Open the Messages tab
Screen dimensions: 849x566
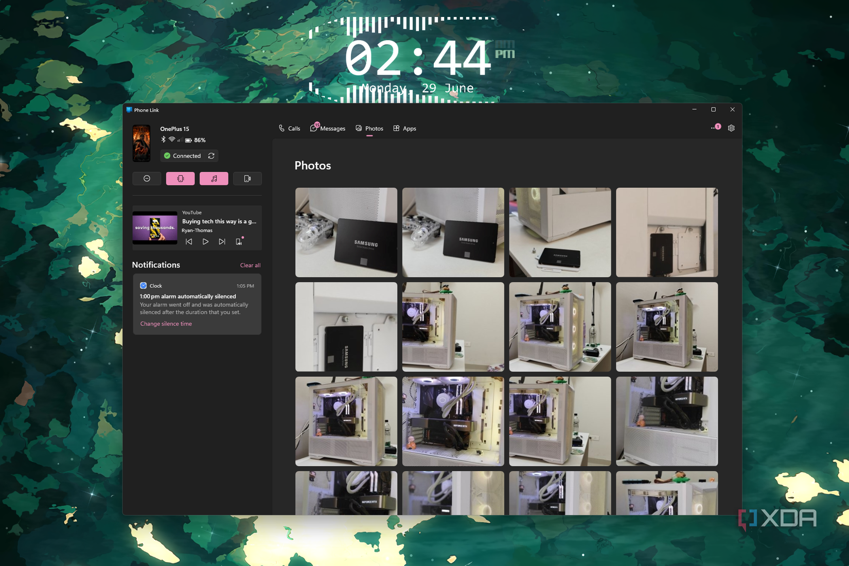coord(328,129)
